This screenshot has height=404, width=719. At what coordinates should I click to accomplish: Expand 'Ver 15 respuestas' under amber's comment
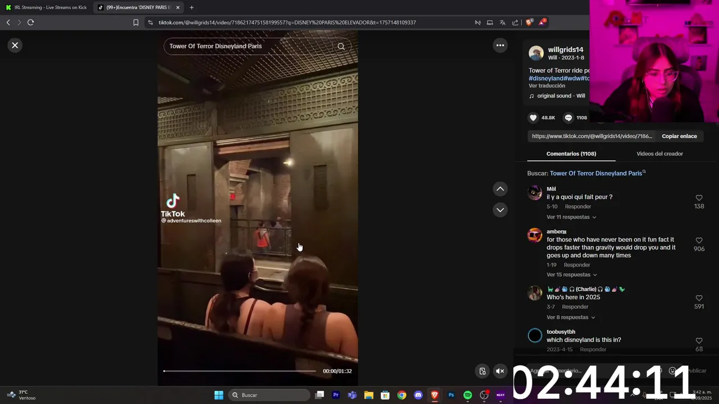coord(572,275)
